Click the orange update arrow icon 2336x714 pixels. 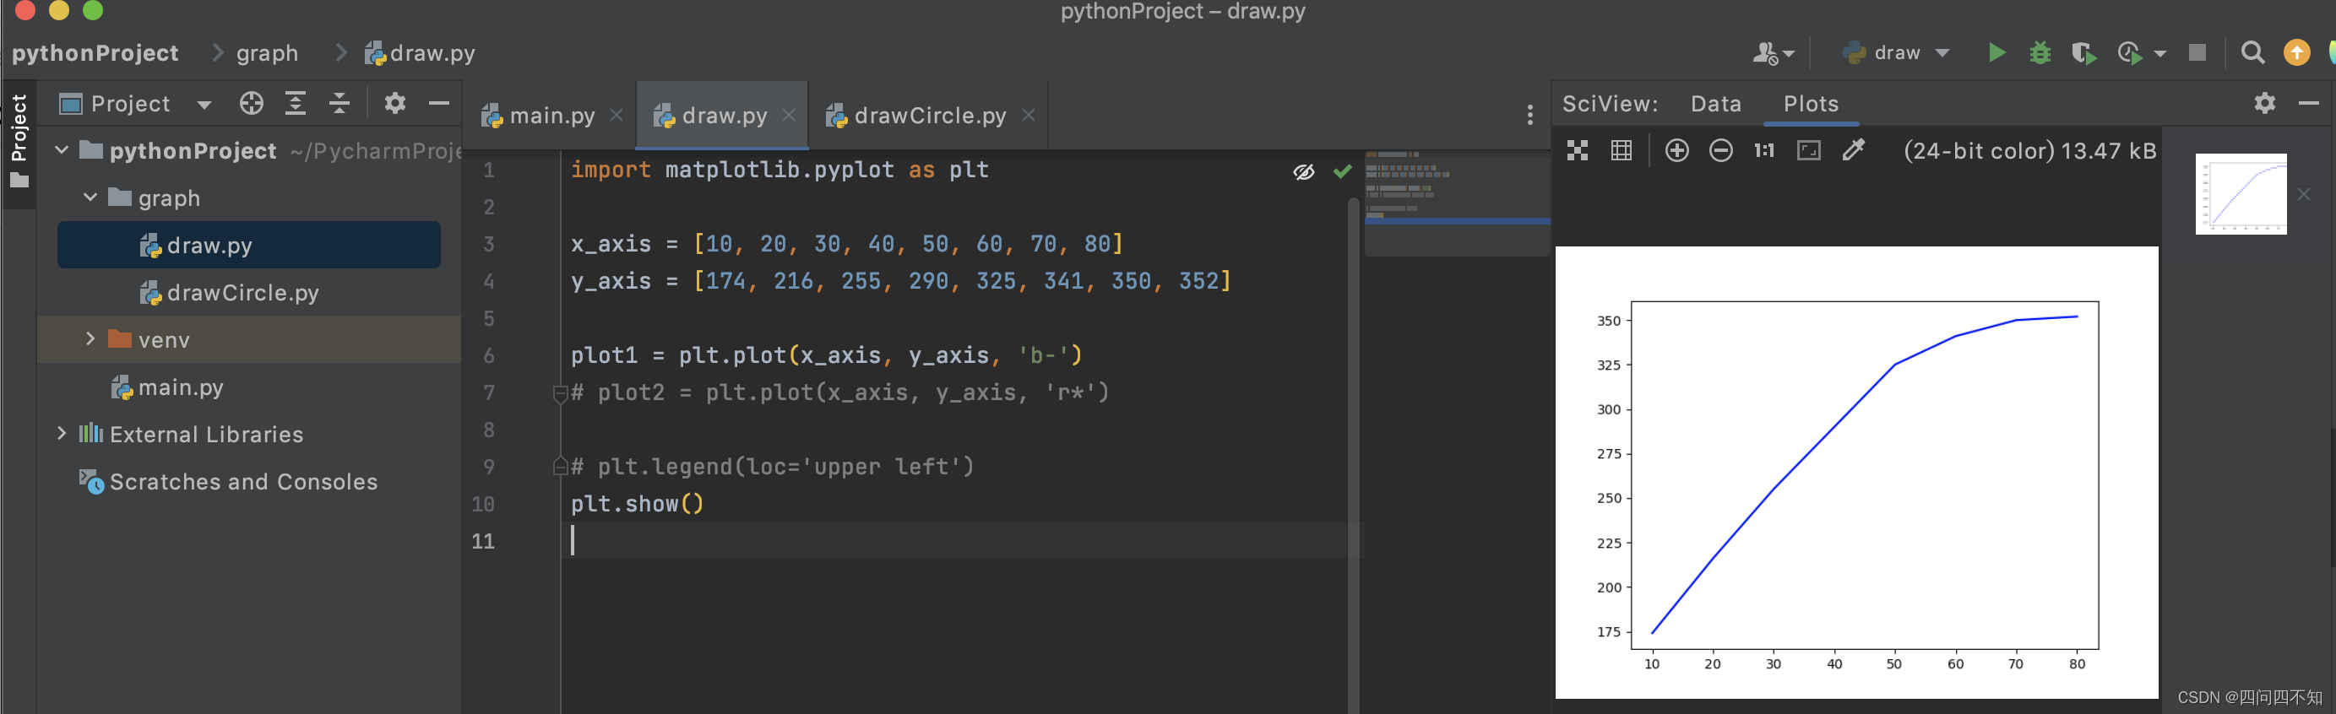[2295, 52]
